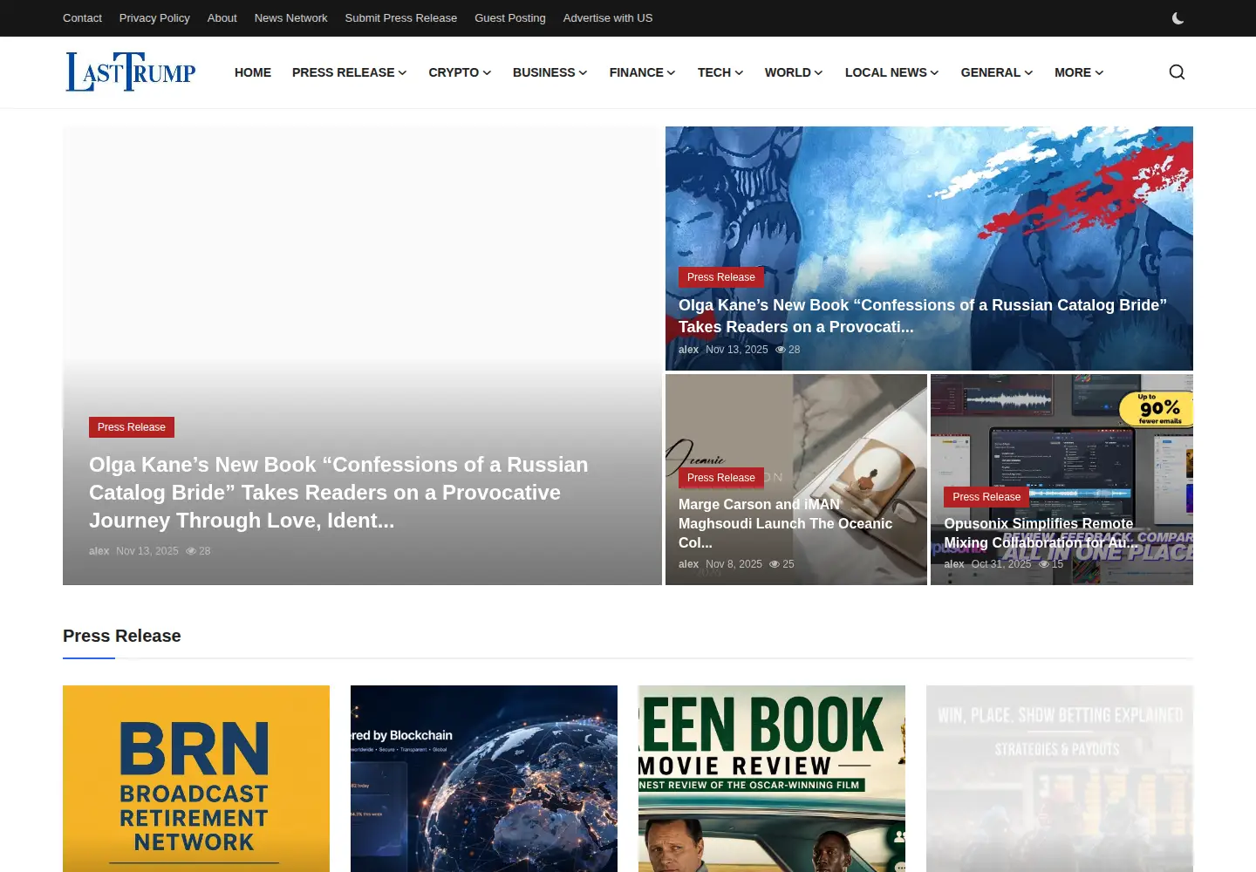
Task: Select the HOME menu item
Action: [x=253, y=72]
